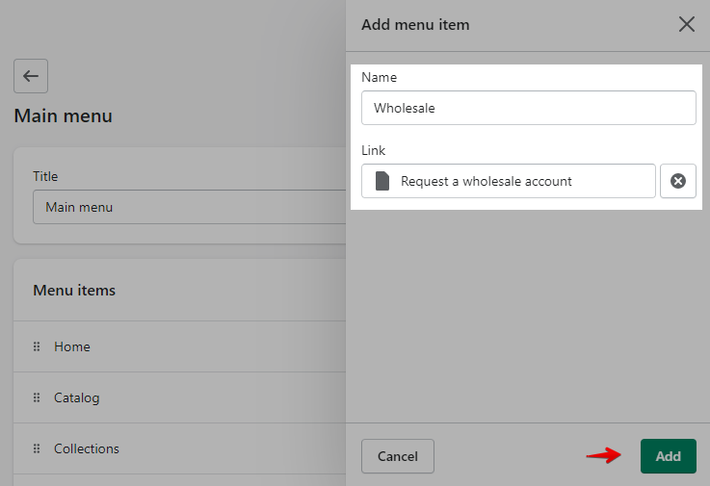Click the page icon in Link field

pyautogui.click(x=382, y=181)
